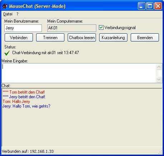Viewport: 164px width, 156px height.
Task: Toggle the Verbindungssignal checkbox
Action: tap(101, 28)
